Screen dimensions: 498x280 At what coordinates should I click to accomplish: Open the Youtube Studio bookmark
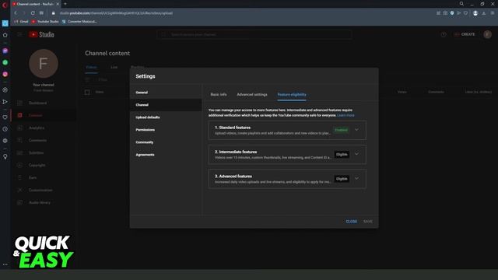click(45, 22)
